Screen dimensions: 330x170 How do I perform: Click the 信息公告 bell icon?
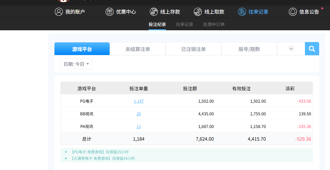(x=293, y=12)
